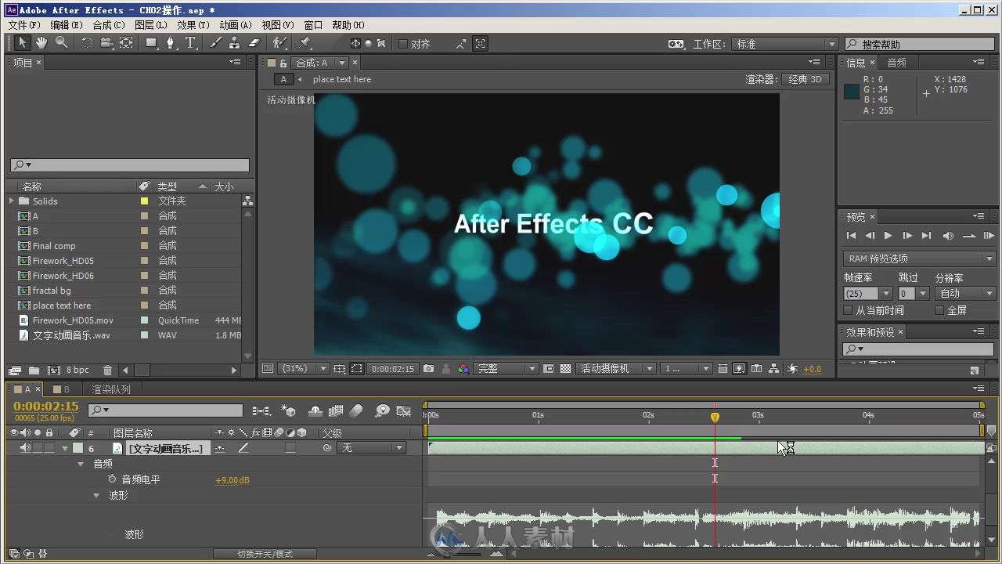The width and height of the screenshot is (1002, 564).
Task: Open the magnification (31%) dropdown
Action: coord(304,368)
